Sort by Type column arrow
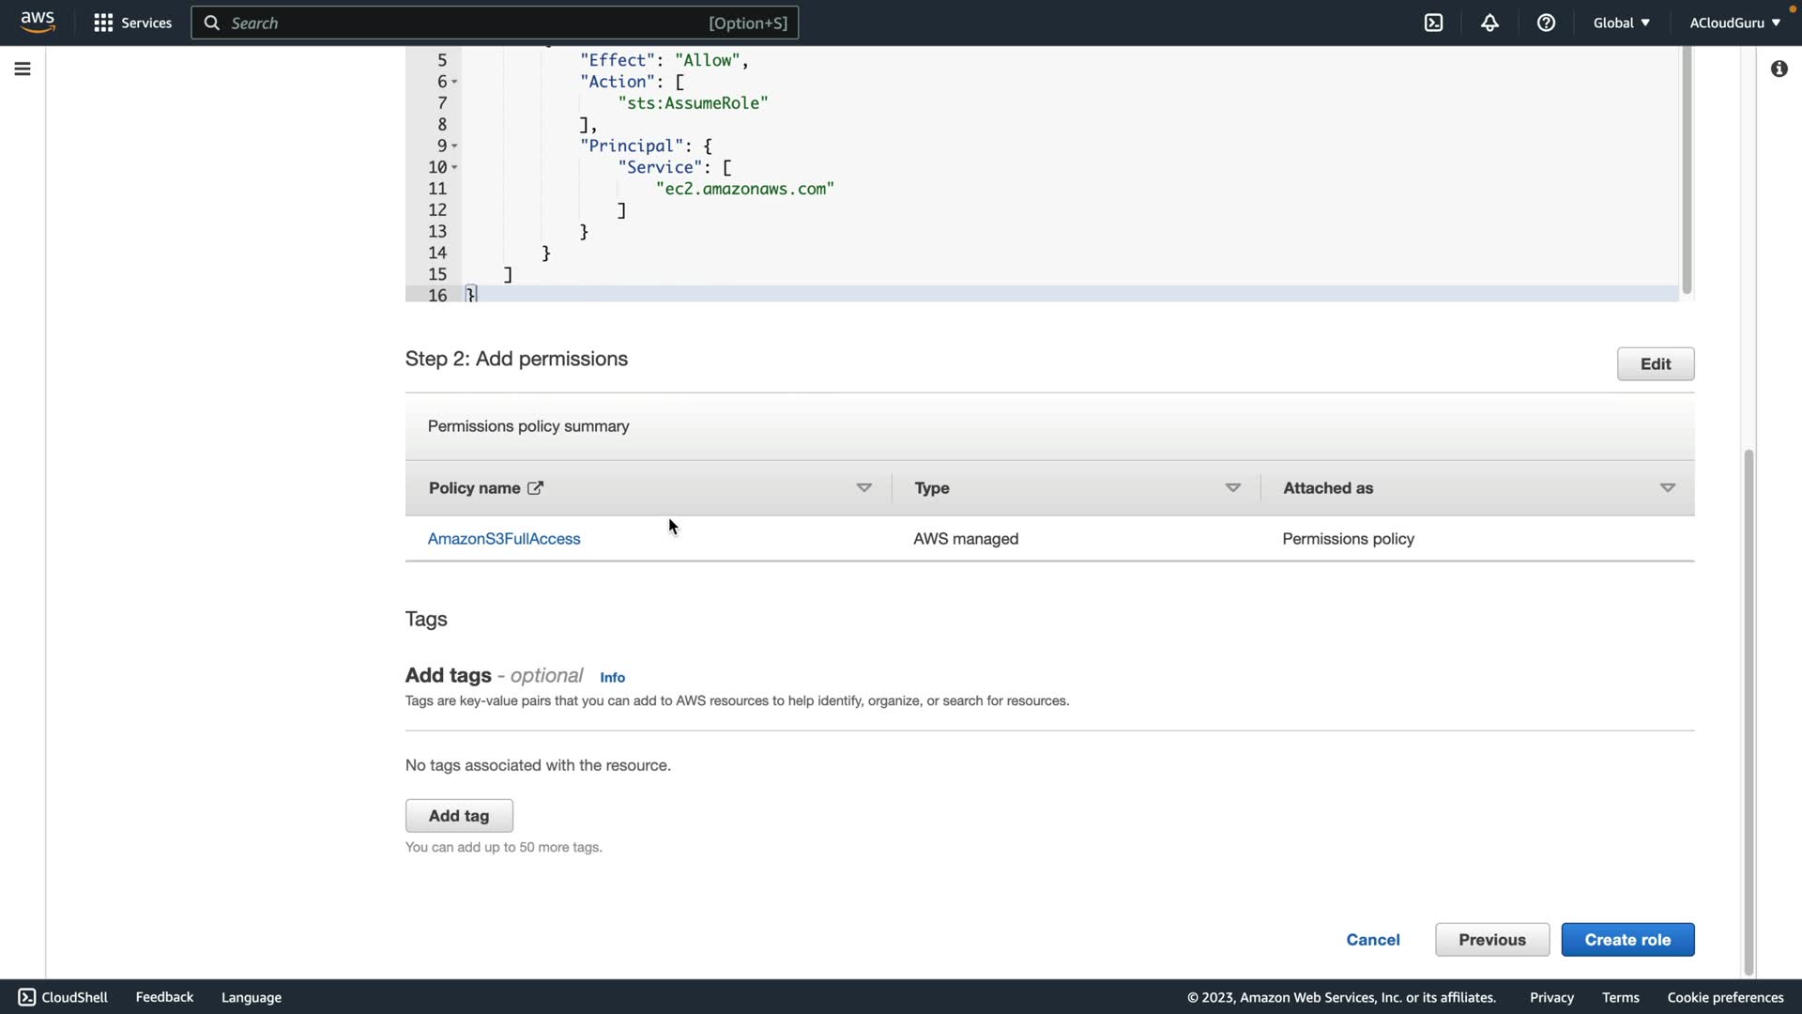1802x1014 pixels. [x=1232, y=488]
